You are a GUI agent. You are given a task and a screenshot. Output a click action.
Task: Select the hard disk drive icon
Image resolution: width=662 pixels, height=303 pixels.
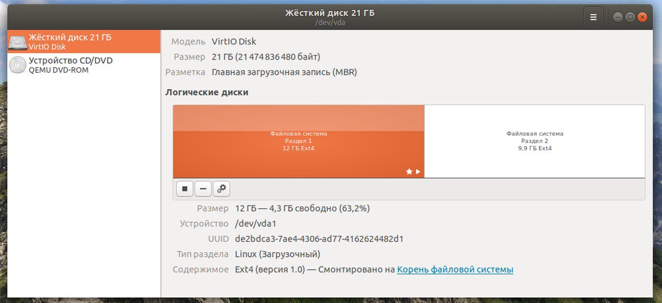point(18,42)
